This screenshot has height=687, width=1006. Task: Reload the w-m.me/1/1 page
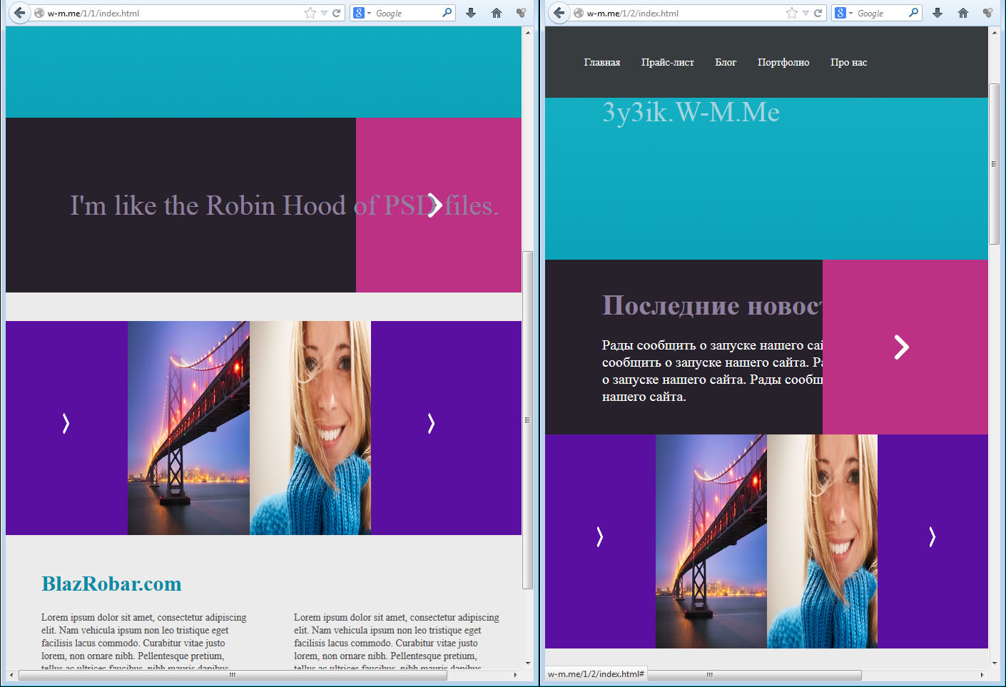tap(336, 13)
